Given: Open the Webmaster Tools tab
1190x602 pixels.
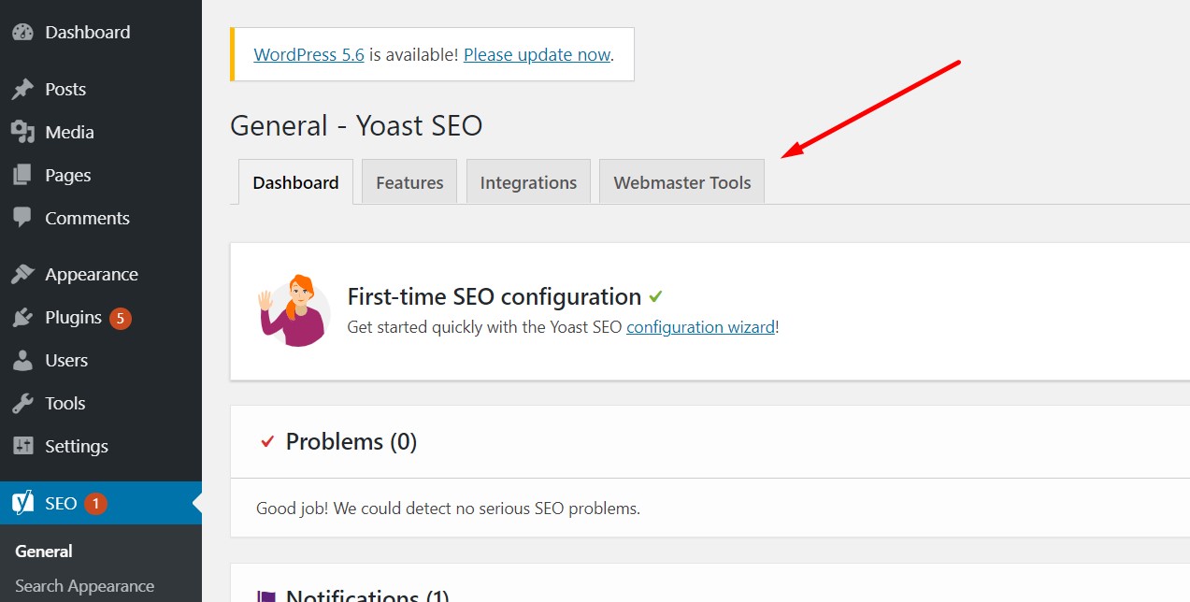Looking at the screenshot, I should pos(681,182).
